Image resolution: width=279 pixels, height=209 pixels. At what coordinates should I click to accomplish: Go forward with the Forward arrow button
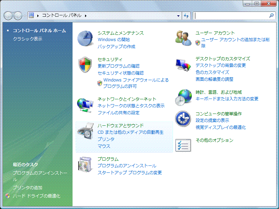(x=18, y=16)
